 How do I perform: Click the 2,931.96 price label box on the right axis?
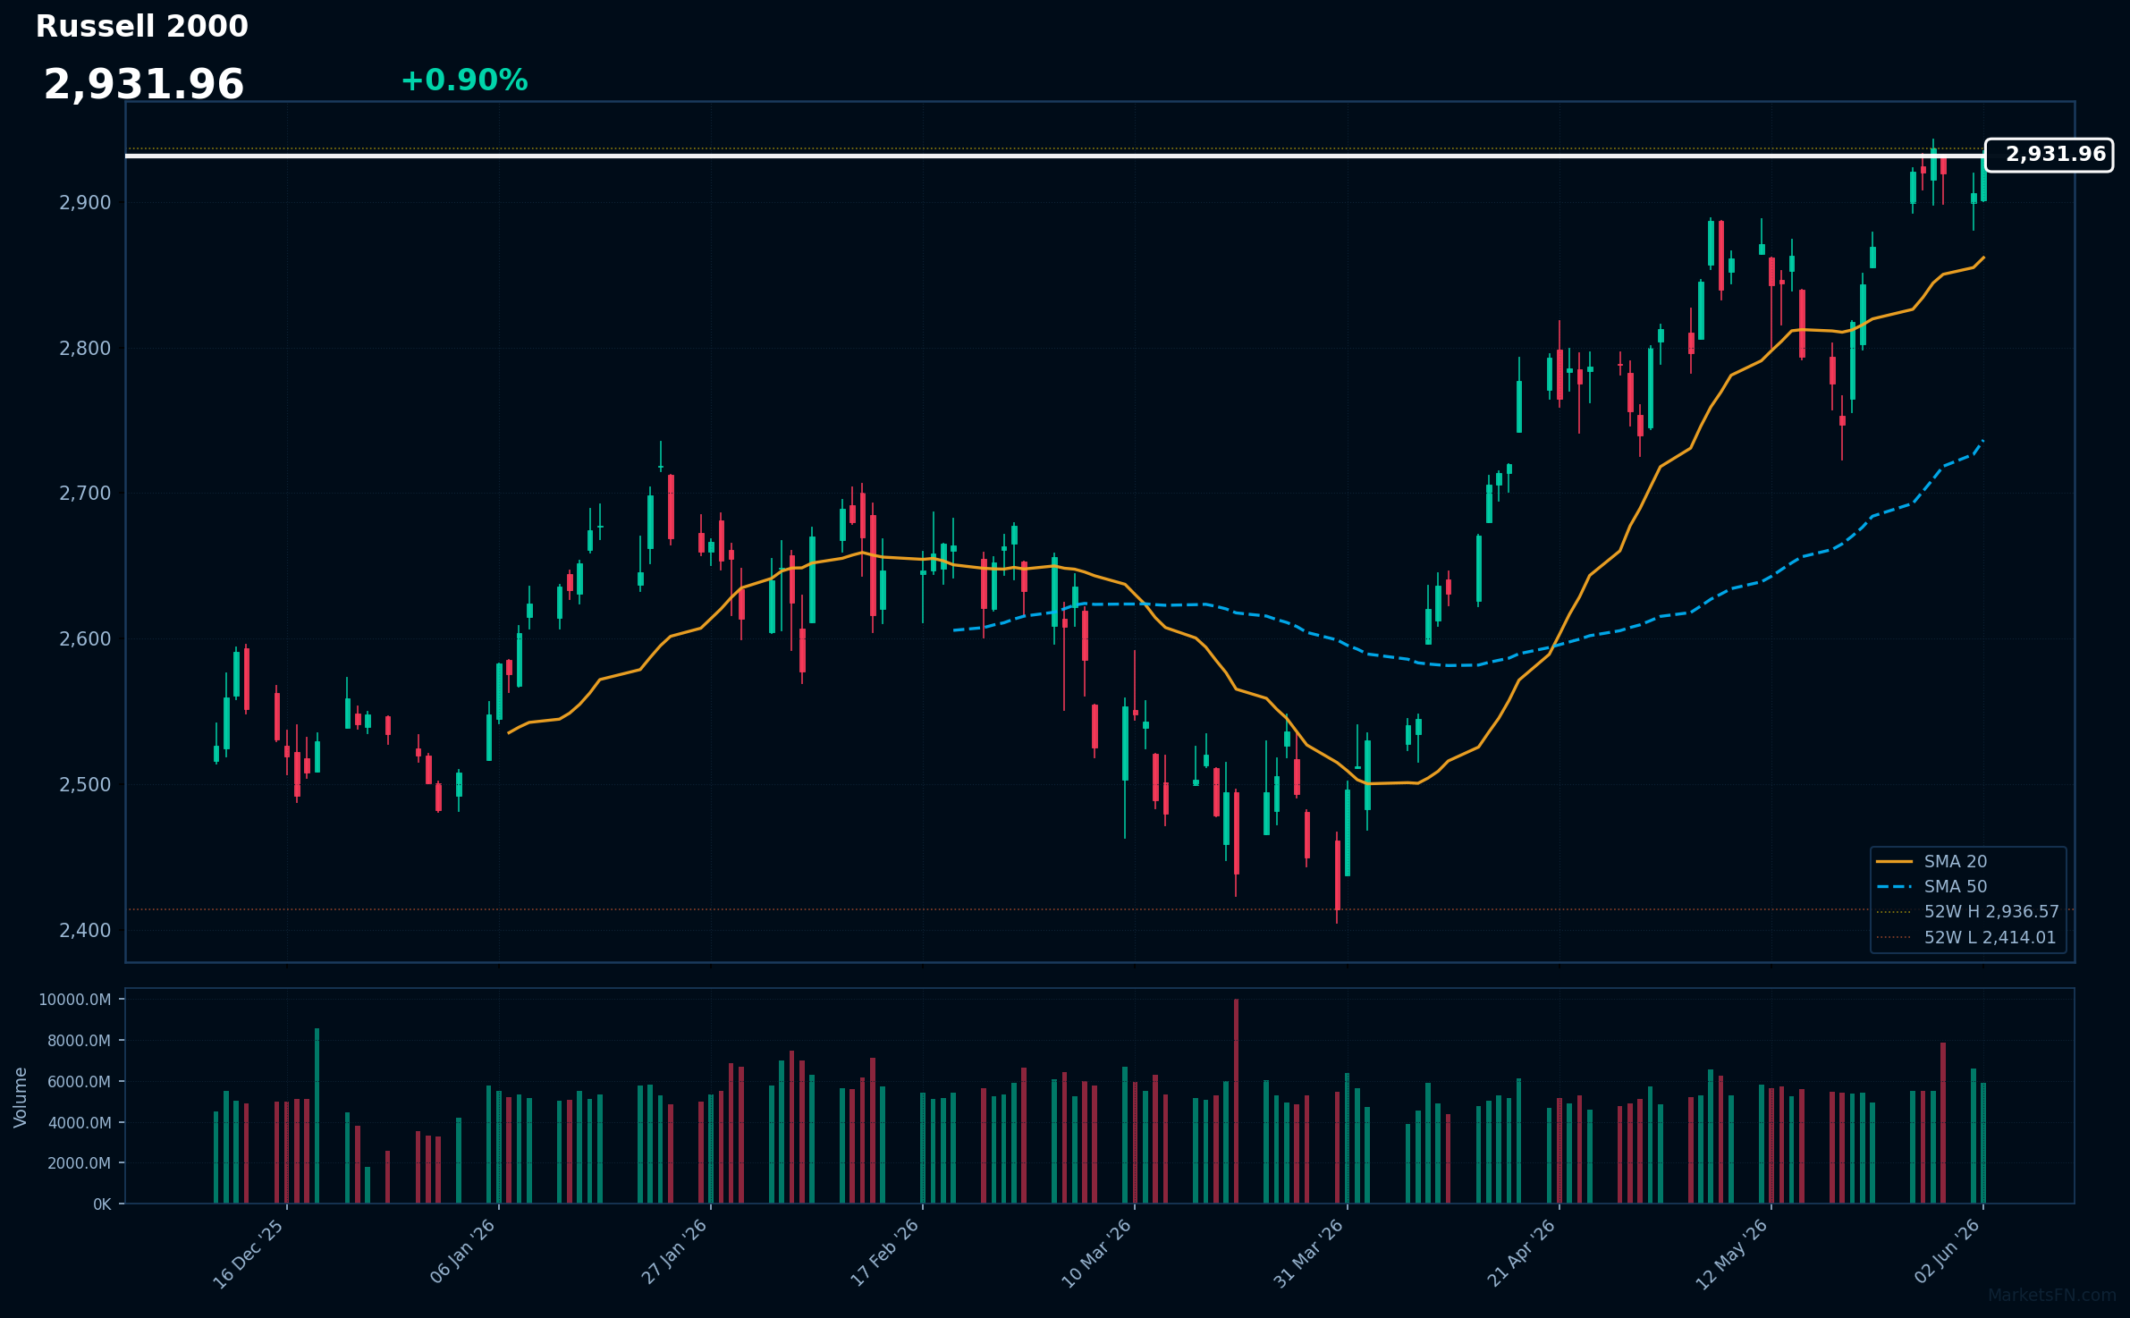coord(2049,155)
